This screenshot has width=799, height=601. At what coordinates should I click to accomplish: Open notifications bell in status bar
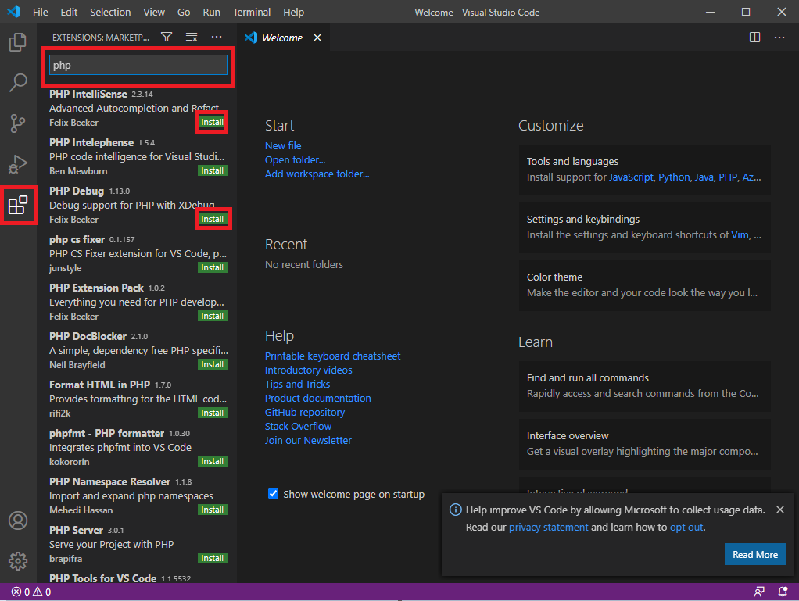coord(783,592)
